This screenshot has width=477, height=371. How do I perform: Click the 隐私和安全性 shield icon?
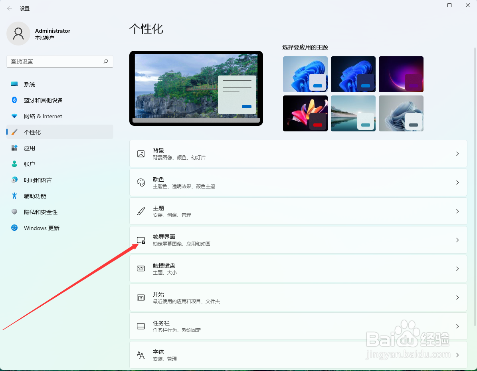click(14, 212)
